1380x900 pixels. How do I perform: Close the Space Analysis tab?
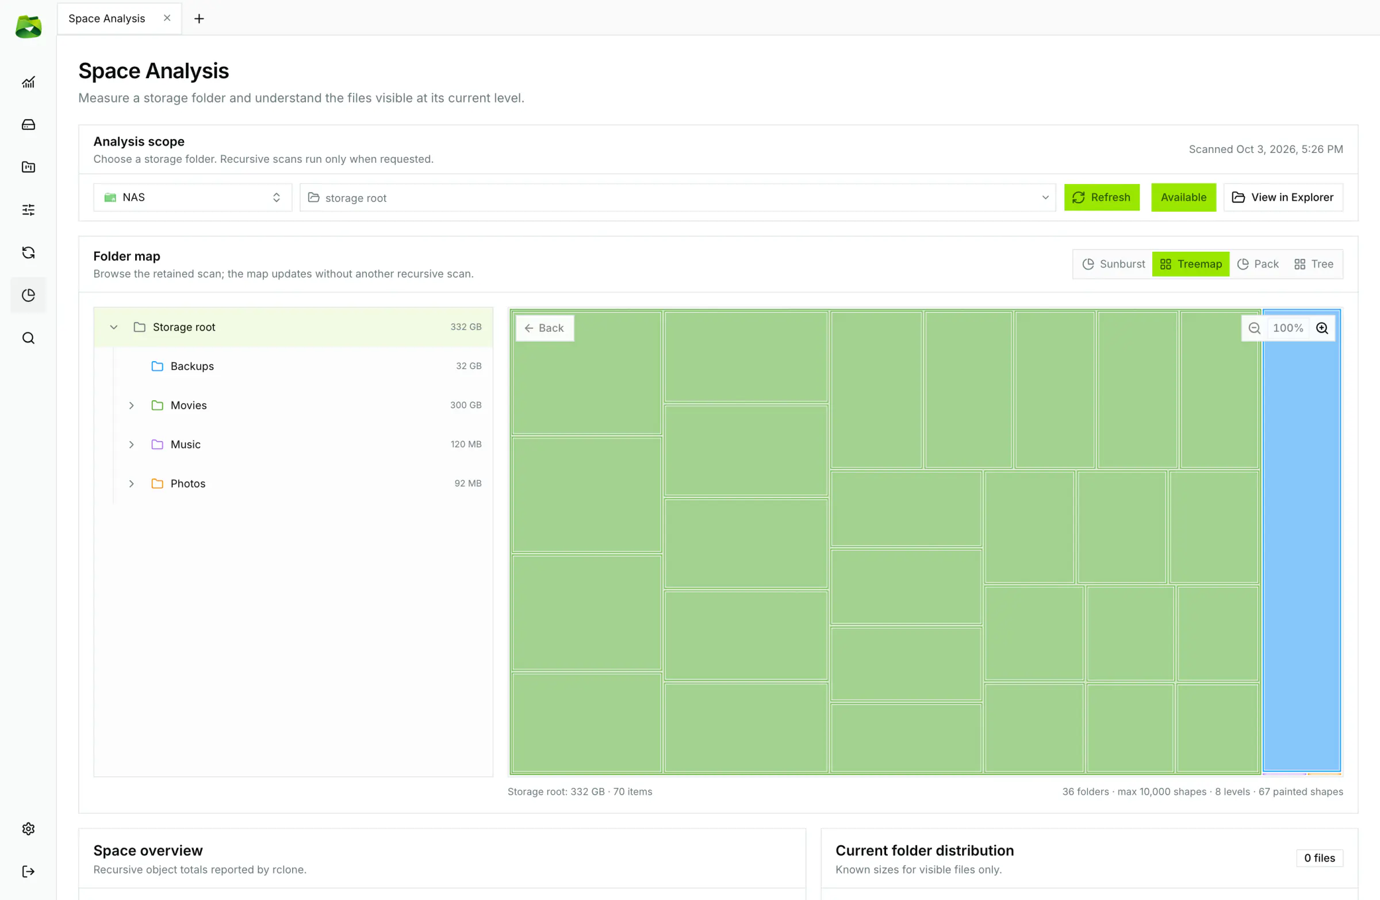[x=167, y=18]
